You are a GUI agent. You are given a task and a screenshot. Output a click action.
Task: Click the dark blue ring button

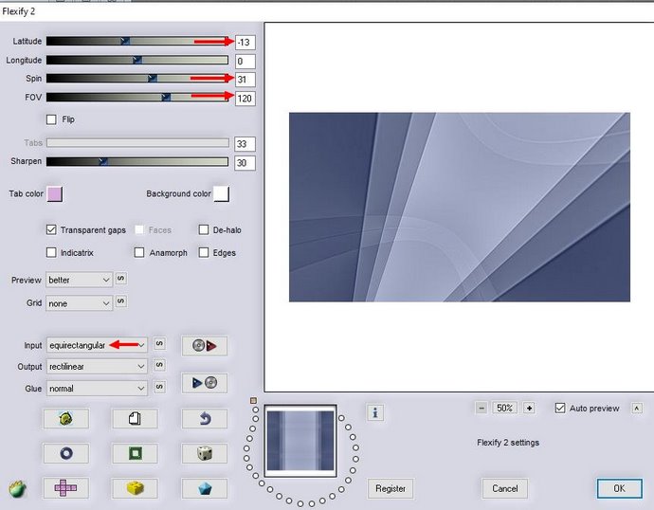point(65,453)
